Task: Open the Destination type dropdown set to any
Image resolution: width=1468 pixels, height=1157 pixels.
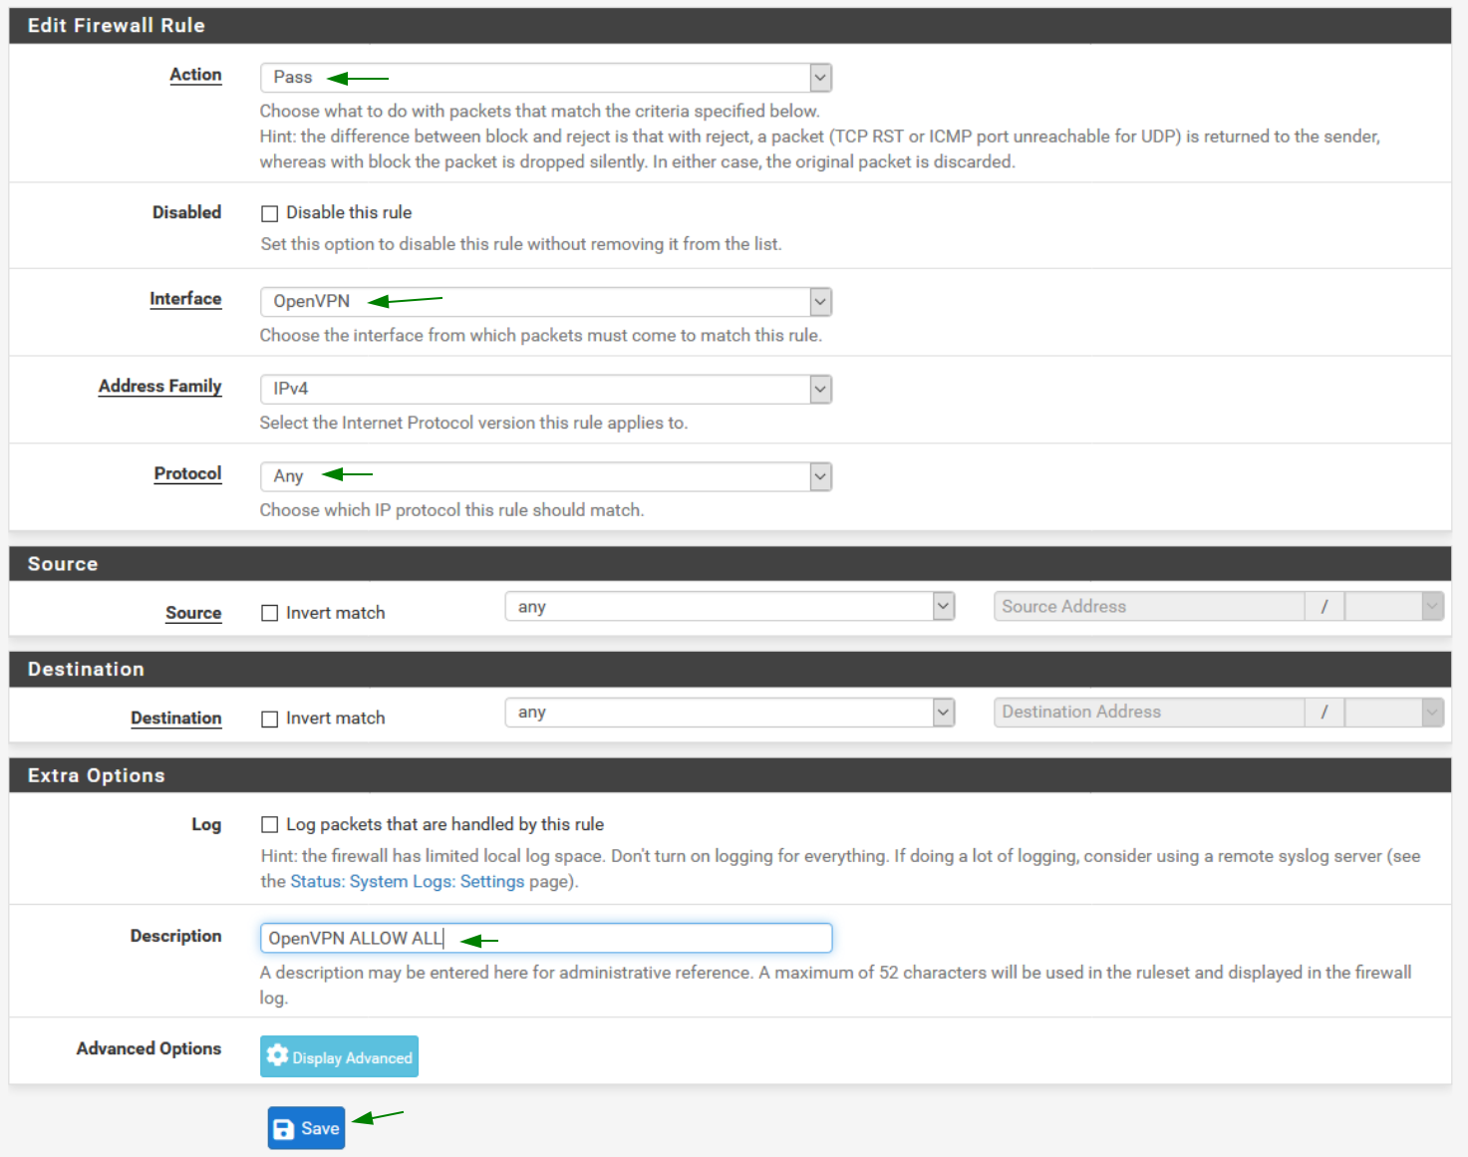Action: pyautogui.click(x=730, y=712)
